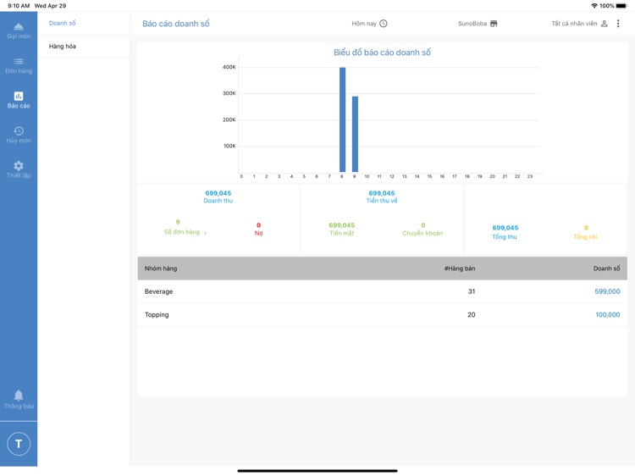Tap the 9:10 AM clock in status bar
The height and width of the screenshot is (476, 635).
(x=19, y=6)
